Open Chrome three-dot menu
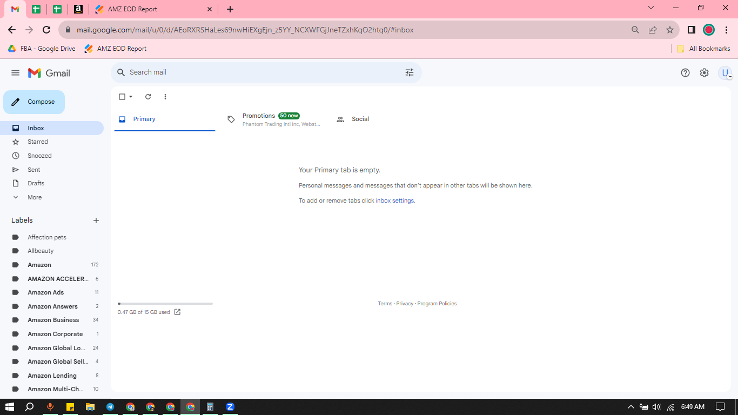738x415 pixels. pos(727,30)
